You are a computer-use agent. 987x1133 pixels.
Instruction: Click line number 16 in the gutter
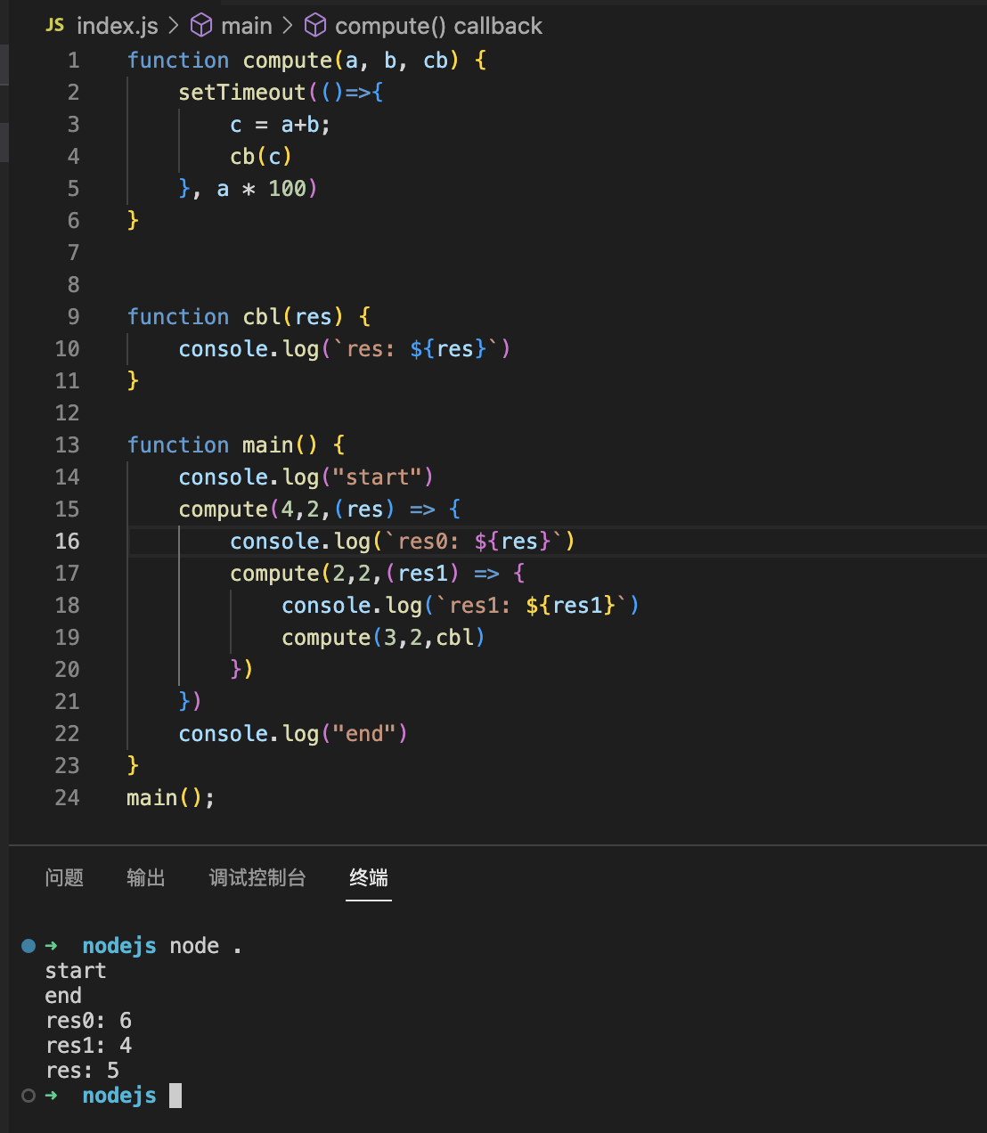pos(68,542)
